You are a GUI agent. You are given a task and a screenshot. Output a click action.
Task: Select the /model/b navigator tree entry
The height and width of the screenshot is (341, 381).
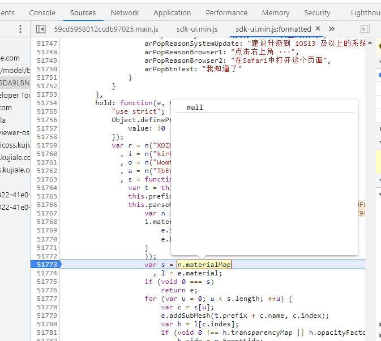[x=15, y=70]
